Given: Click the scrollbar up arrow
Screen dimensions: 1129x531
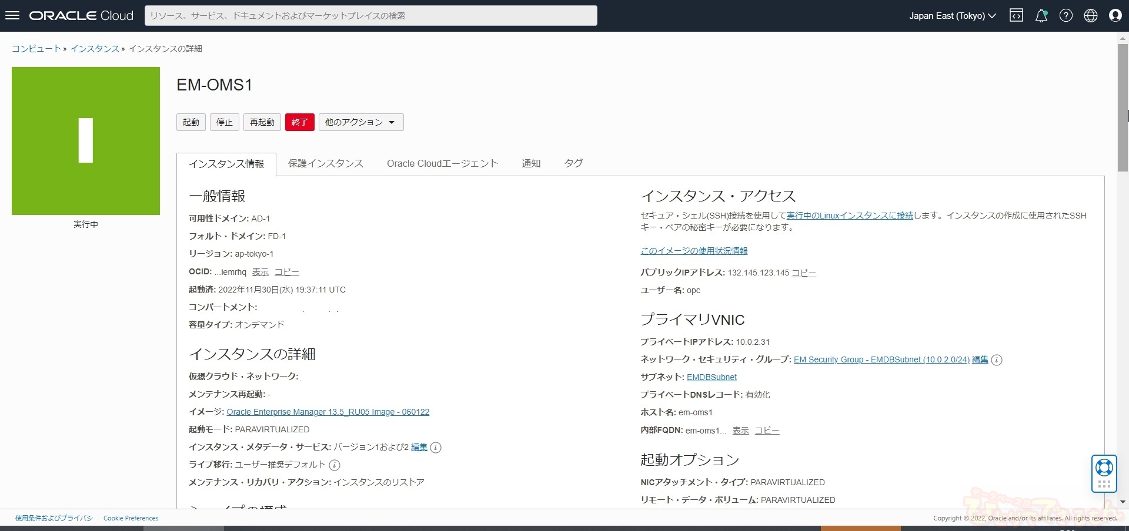Looking at the screenshot, I should coord(1123,38).
